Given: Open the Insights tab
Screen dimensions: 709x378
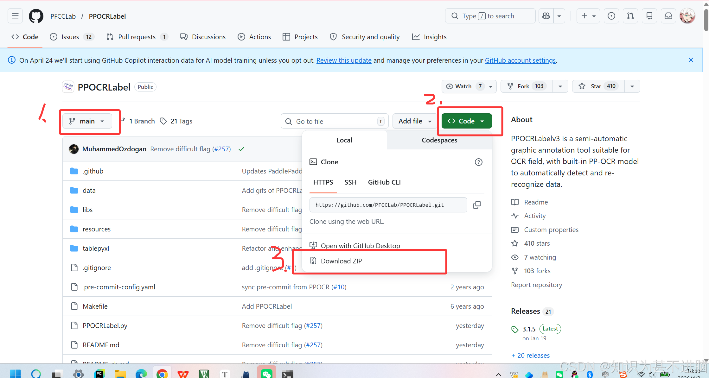Looking at the screenshot, I should pyautogui.click(x=430, y=37).
